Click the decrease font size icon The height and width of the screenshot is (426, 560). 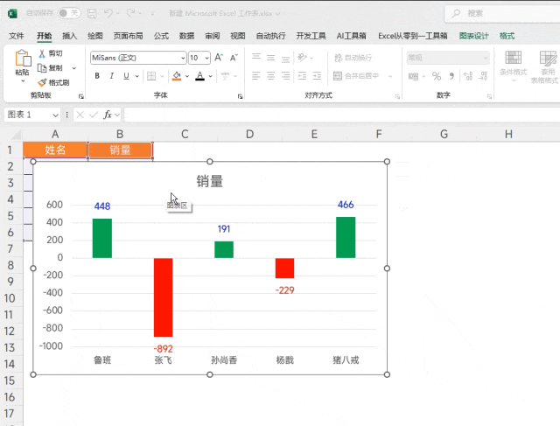[234, 58]
